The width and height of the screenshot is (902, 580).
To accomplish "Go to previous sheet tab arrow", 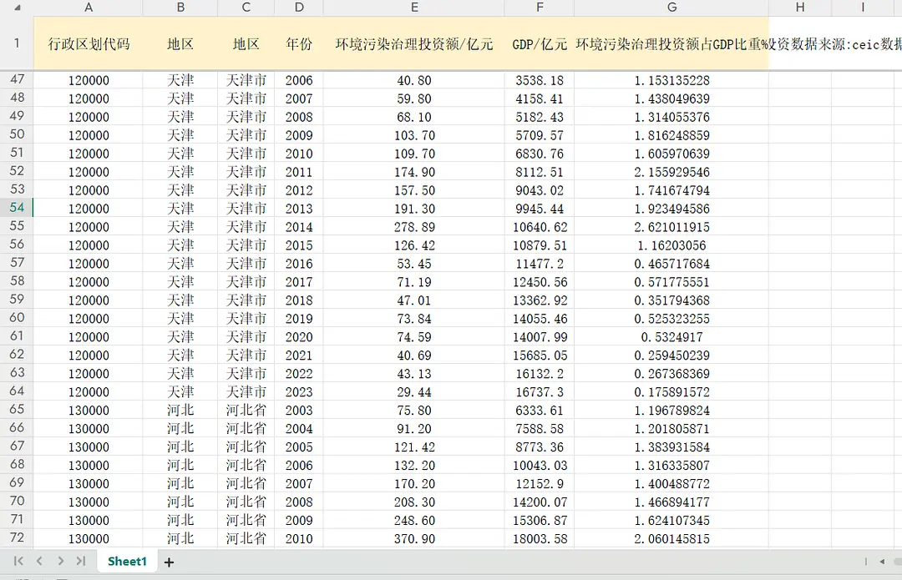I will pos(39,561).
